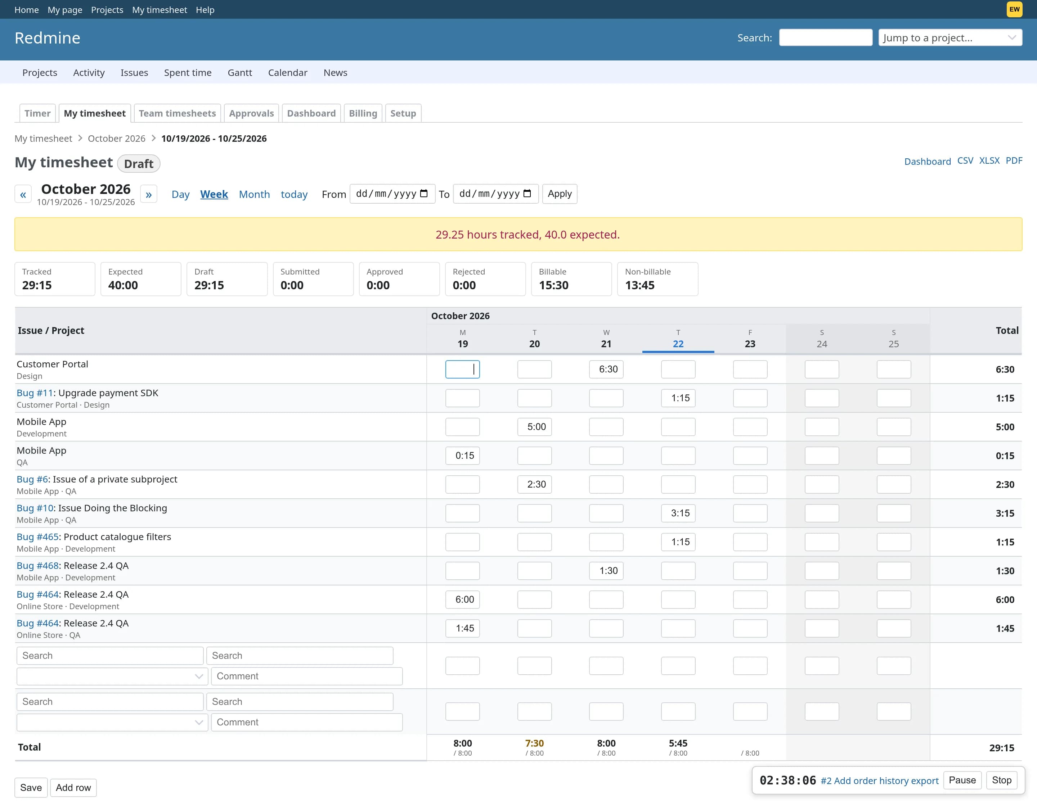The image size is (1037, 806).
Task: Go to the next week arrow
Action: pos(149,194)
